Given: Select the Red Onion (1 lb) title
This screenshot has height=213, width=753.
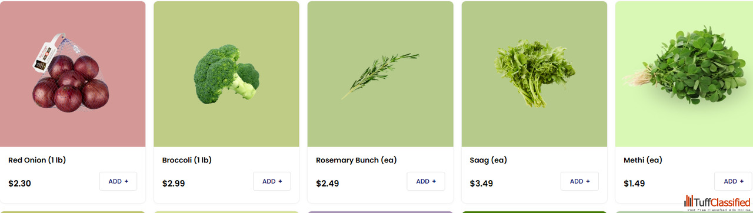Looking at the screenshot, I should coord(41,160).
